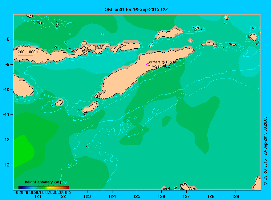This screenshot has width=271, height=200.
Task: Click the 121 longitude axis label
Action: pos(38,196)
